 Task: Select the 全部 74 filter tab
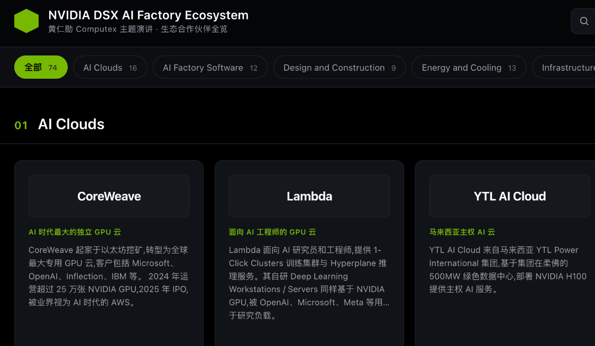tap(41, 68)
